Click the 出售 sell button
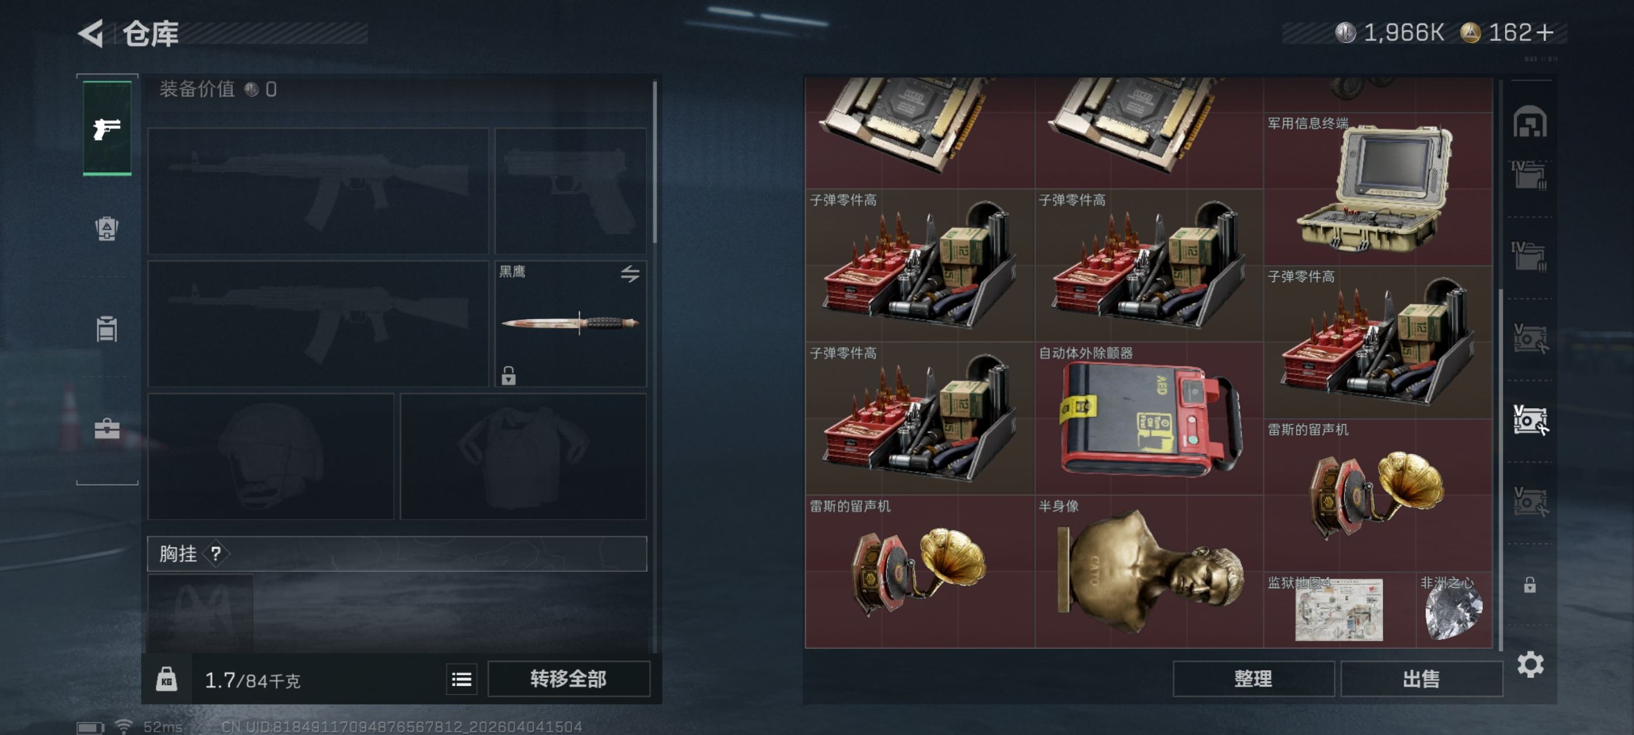The height and width of the screenshot is (735, 1634). tap(1421, 678)
